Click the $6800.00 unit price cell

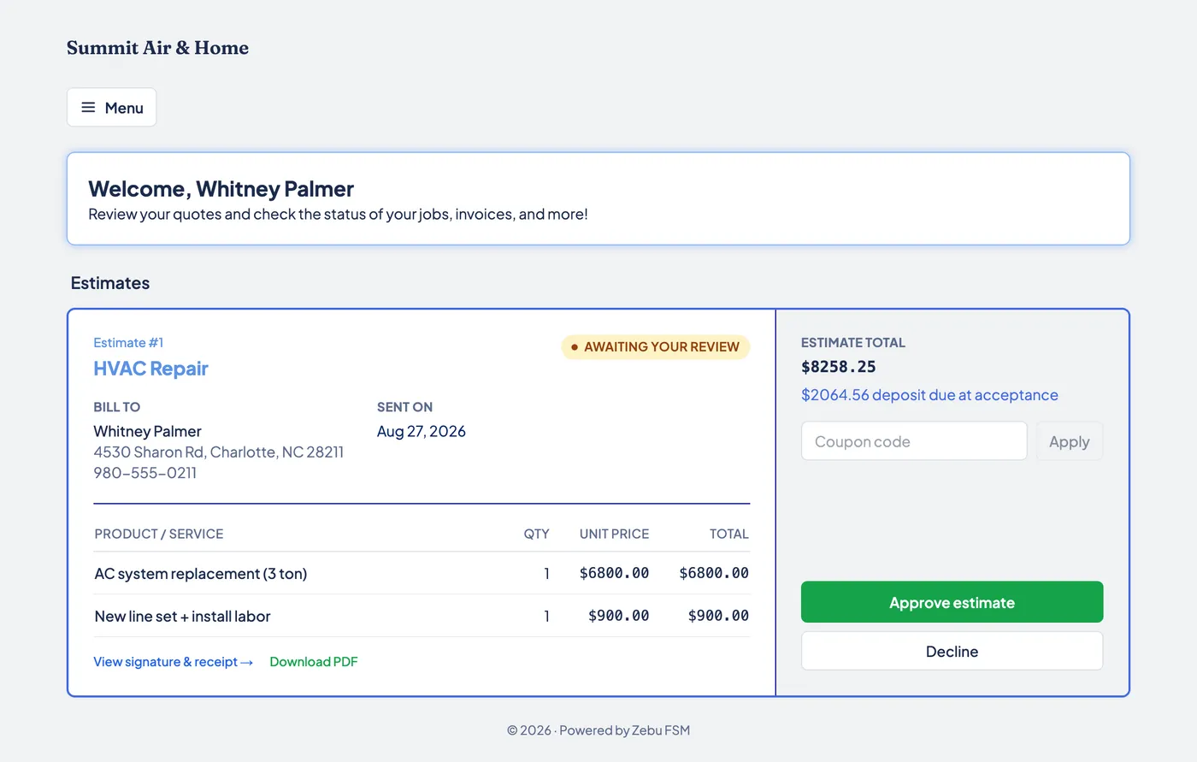614,573
